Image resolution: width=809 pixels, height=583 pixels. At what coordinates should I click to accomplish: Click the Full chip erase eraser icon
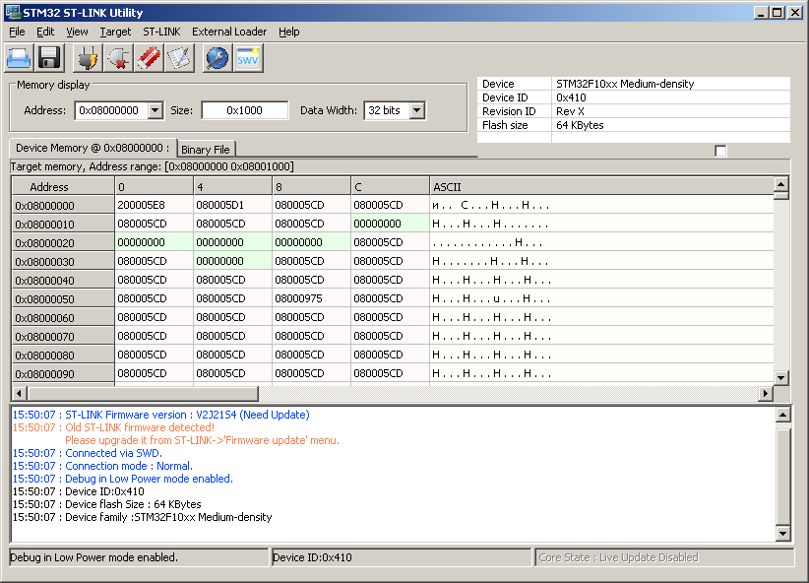pos(149,58)
